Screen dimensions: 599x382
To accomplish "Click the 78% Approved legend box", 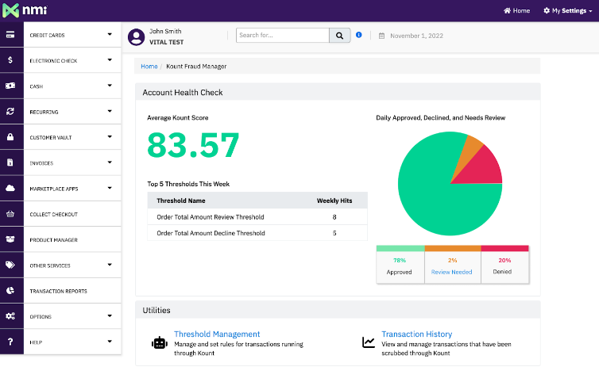I will coord(400,265).
